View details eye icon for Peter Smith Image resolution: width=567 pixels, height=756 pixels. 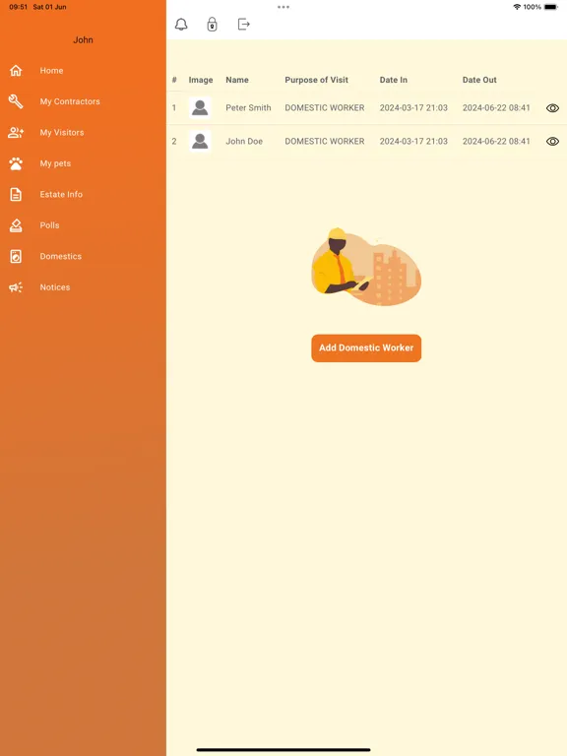point(552,108)
